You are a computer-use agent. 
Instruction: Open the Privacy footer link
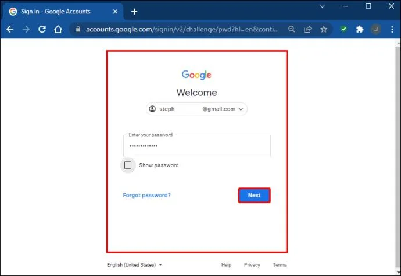click(x=252, y=265)
